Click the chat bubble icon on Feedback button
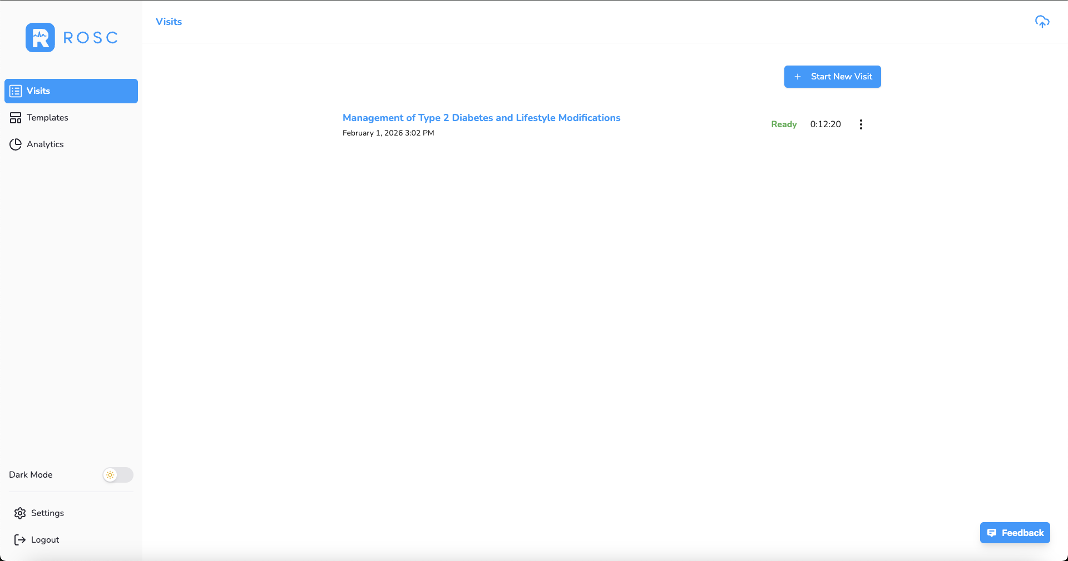1068x561 pixels. tap(992, 533)
